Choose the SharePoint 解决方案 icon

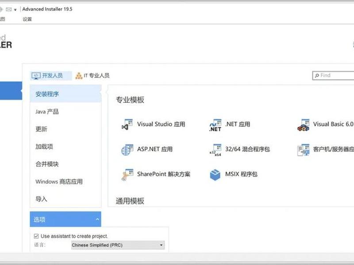coord(127,175)
